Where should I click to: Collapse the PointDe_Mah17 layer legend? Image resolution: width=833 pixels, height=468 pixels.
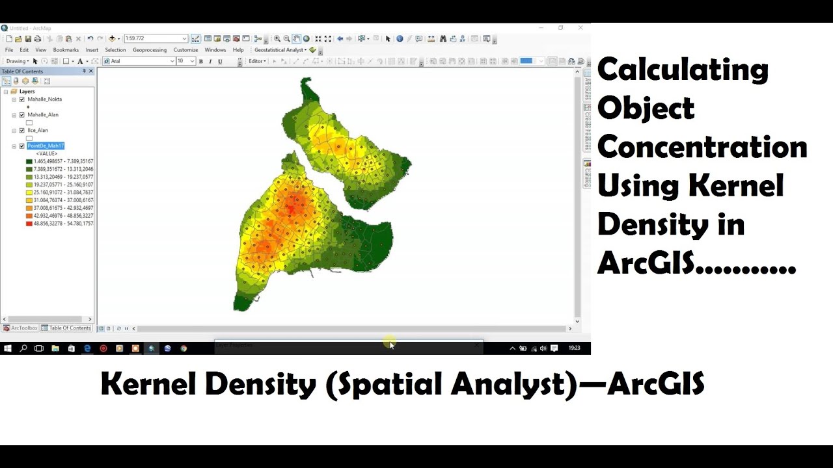click(14, 146)
